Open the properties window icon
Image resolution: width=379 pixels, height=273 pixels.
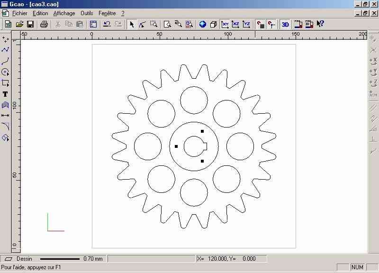(x=93, y=24)
